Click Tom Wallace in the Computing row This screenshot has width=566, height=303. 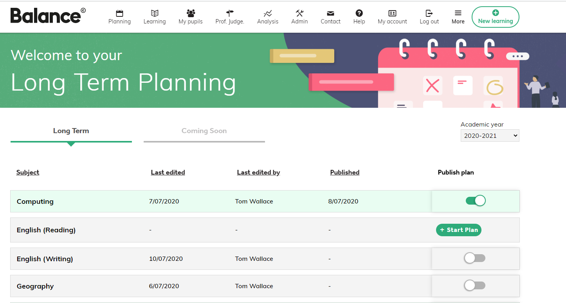(x=254, y=201)
